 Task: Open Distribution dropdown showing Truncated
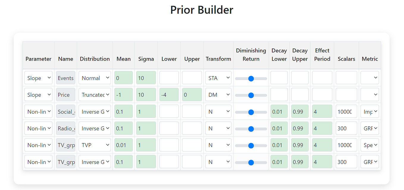[95, 95]
